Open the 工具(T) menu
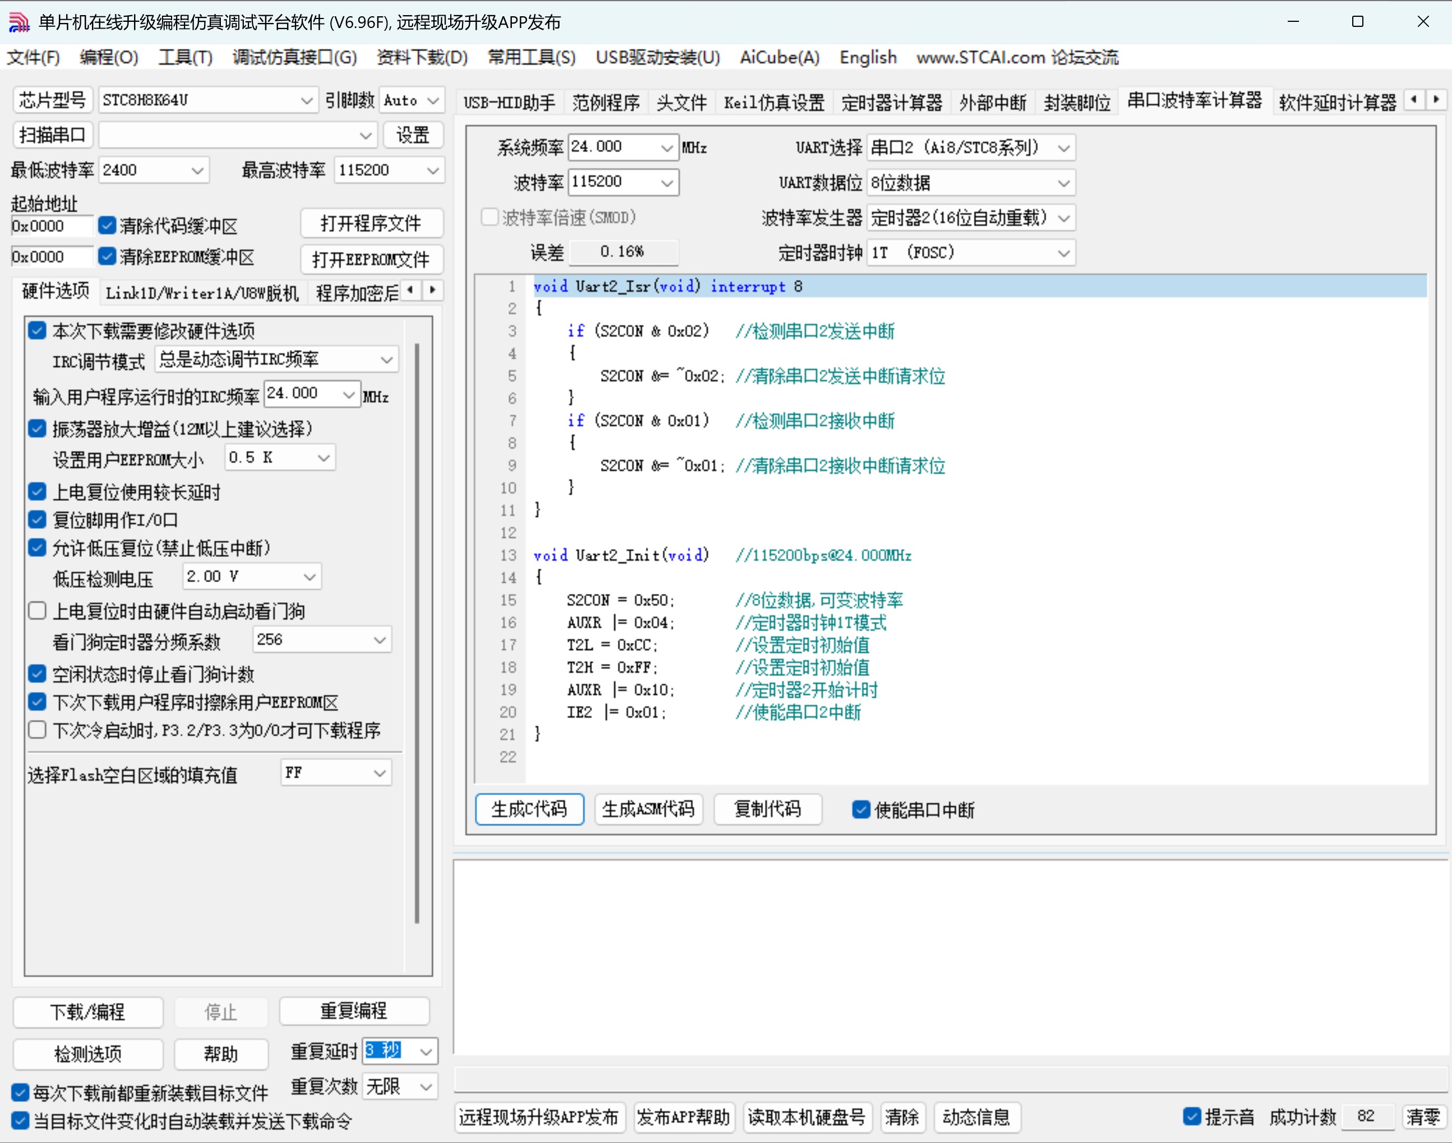 [185, 58]
